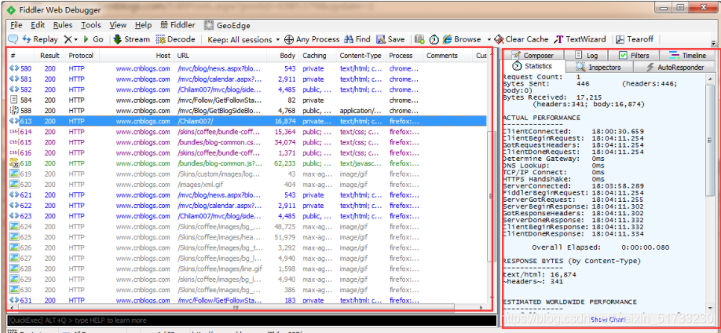The height and width of the screenshot is (333, 721).
Task: Click the camera screenshot toolbar icon
Action: click(x=419, y=39)
